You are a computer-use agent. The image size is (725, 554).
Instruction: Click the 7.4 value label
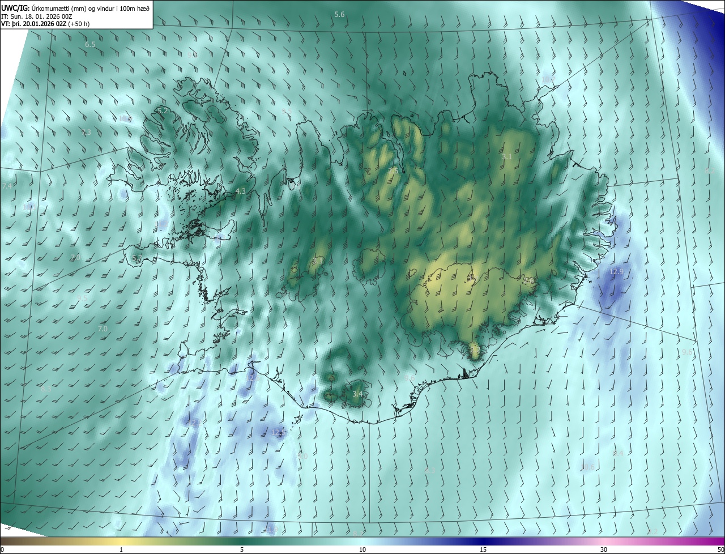pos(7,186)
